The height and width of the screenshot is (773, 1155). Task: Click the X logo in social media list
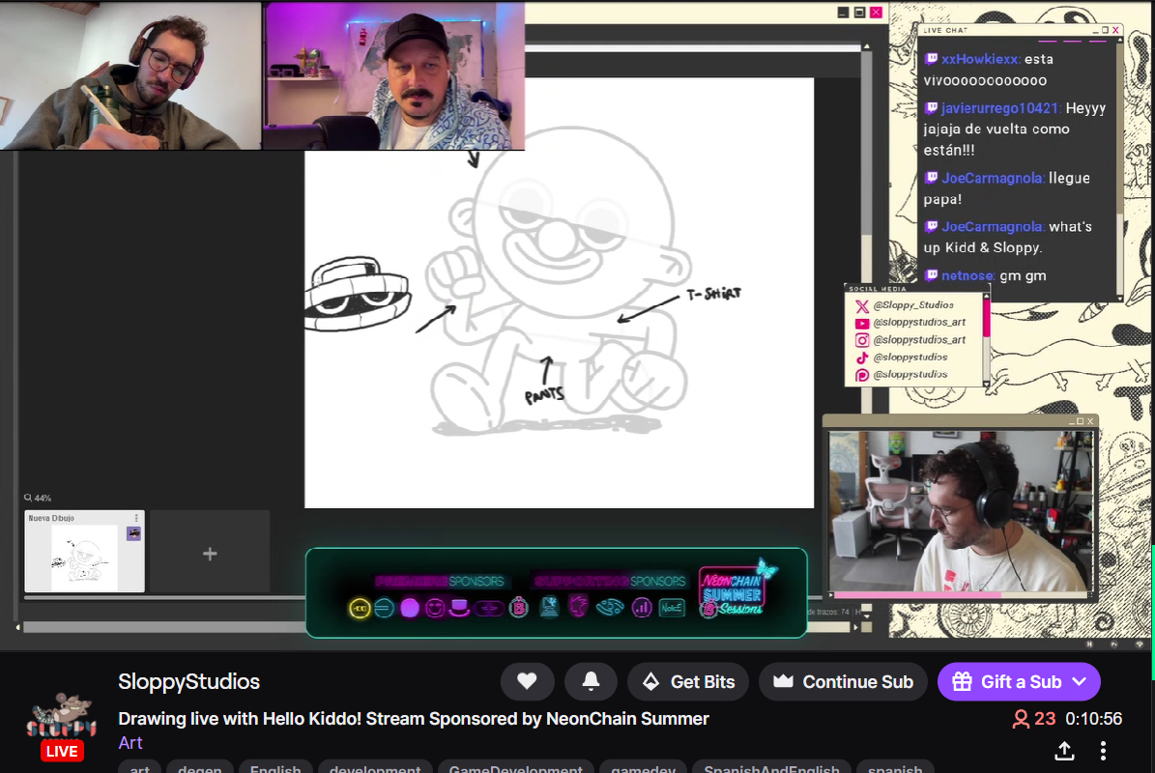(862, 305)
